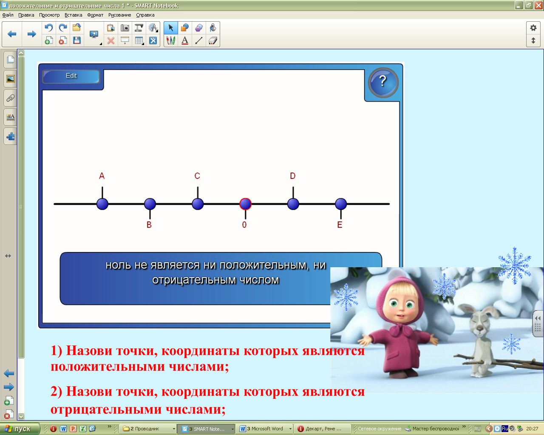The image size is (544, 435).
Task: Select the Eraser tool
Action: coord(213,40)
